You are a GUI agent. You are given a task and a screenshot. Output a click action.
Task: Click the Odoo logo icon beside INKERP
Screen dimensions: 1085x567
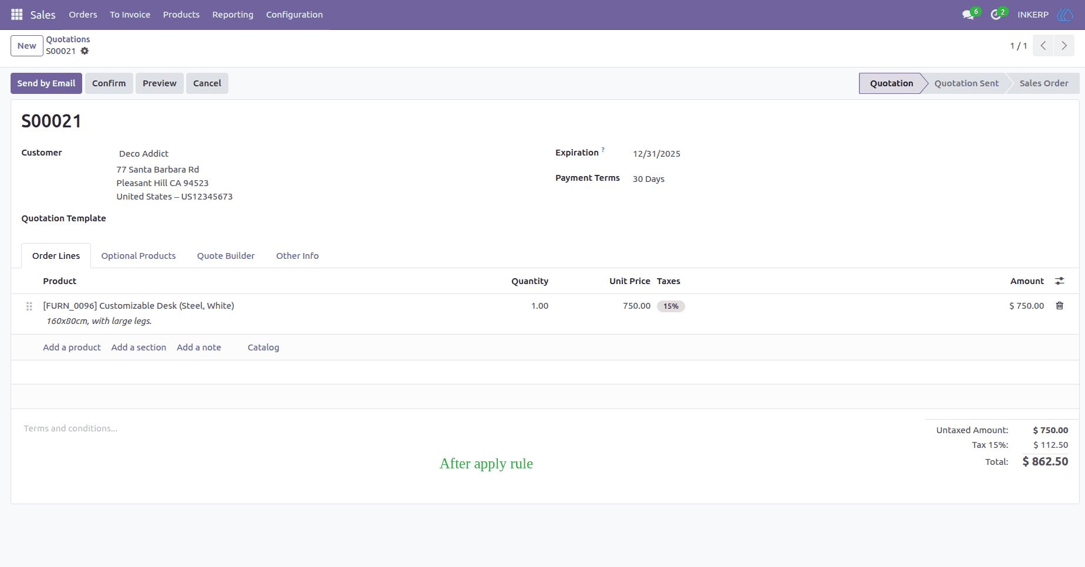click(x=1065, y=15)
